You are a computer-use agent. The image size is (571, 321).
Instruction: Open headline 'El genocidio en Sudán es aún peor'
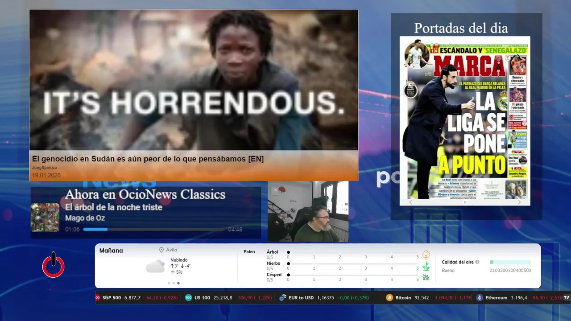tap(148, 159)
